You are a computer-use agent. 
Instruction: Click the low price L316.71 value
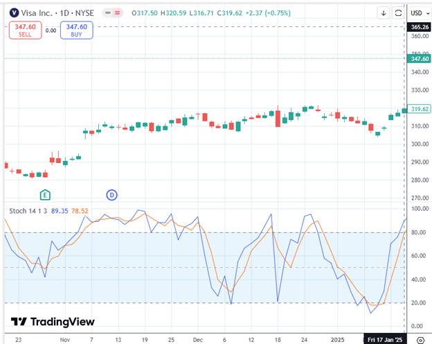[x=201, y=13]
